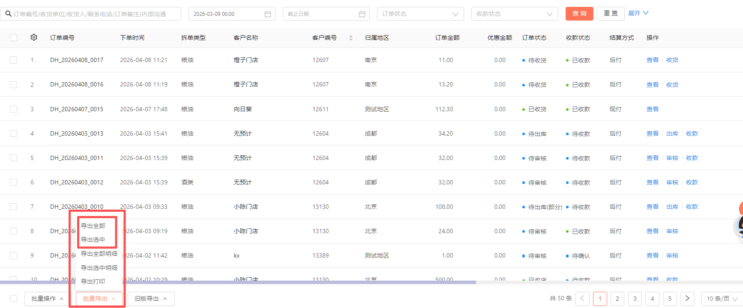Go to page 2
The height and width of the screenshot is (308, 743).
617,299
